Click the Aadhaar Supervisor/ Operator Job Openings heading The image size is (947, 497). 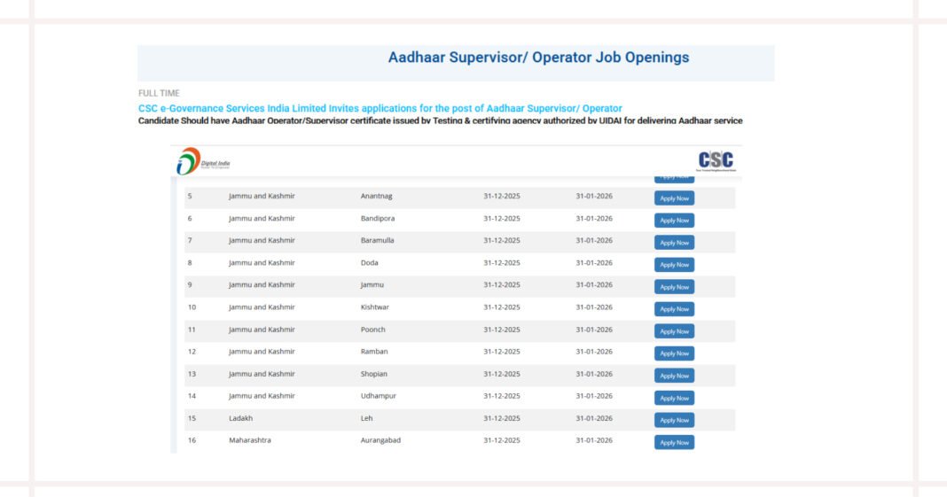point(538,58)
